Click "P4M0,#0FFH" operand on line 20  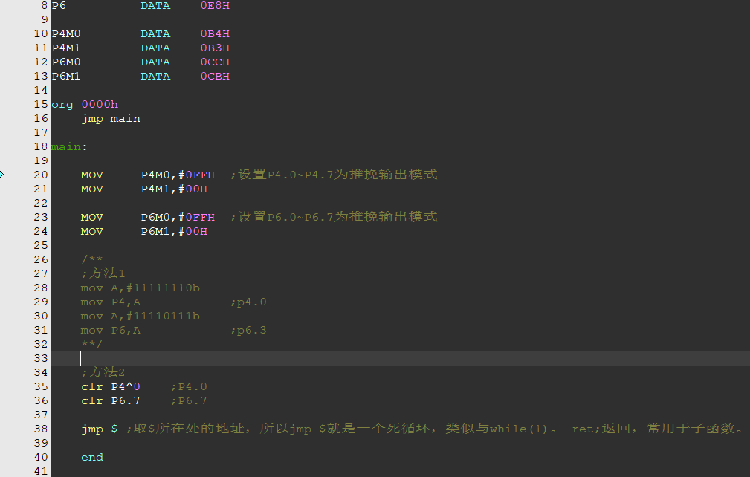click(178, 175)
